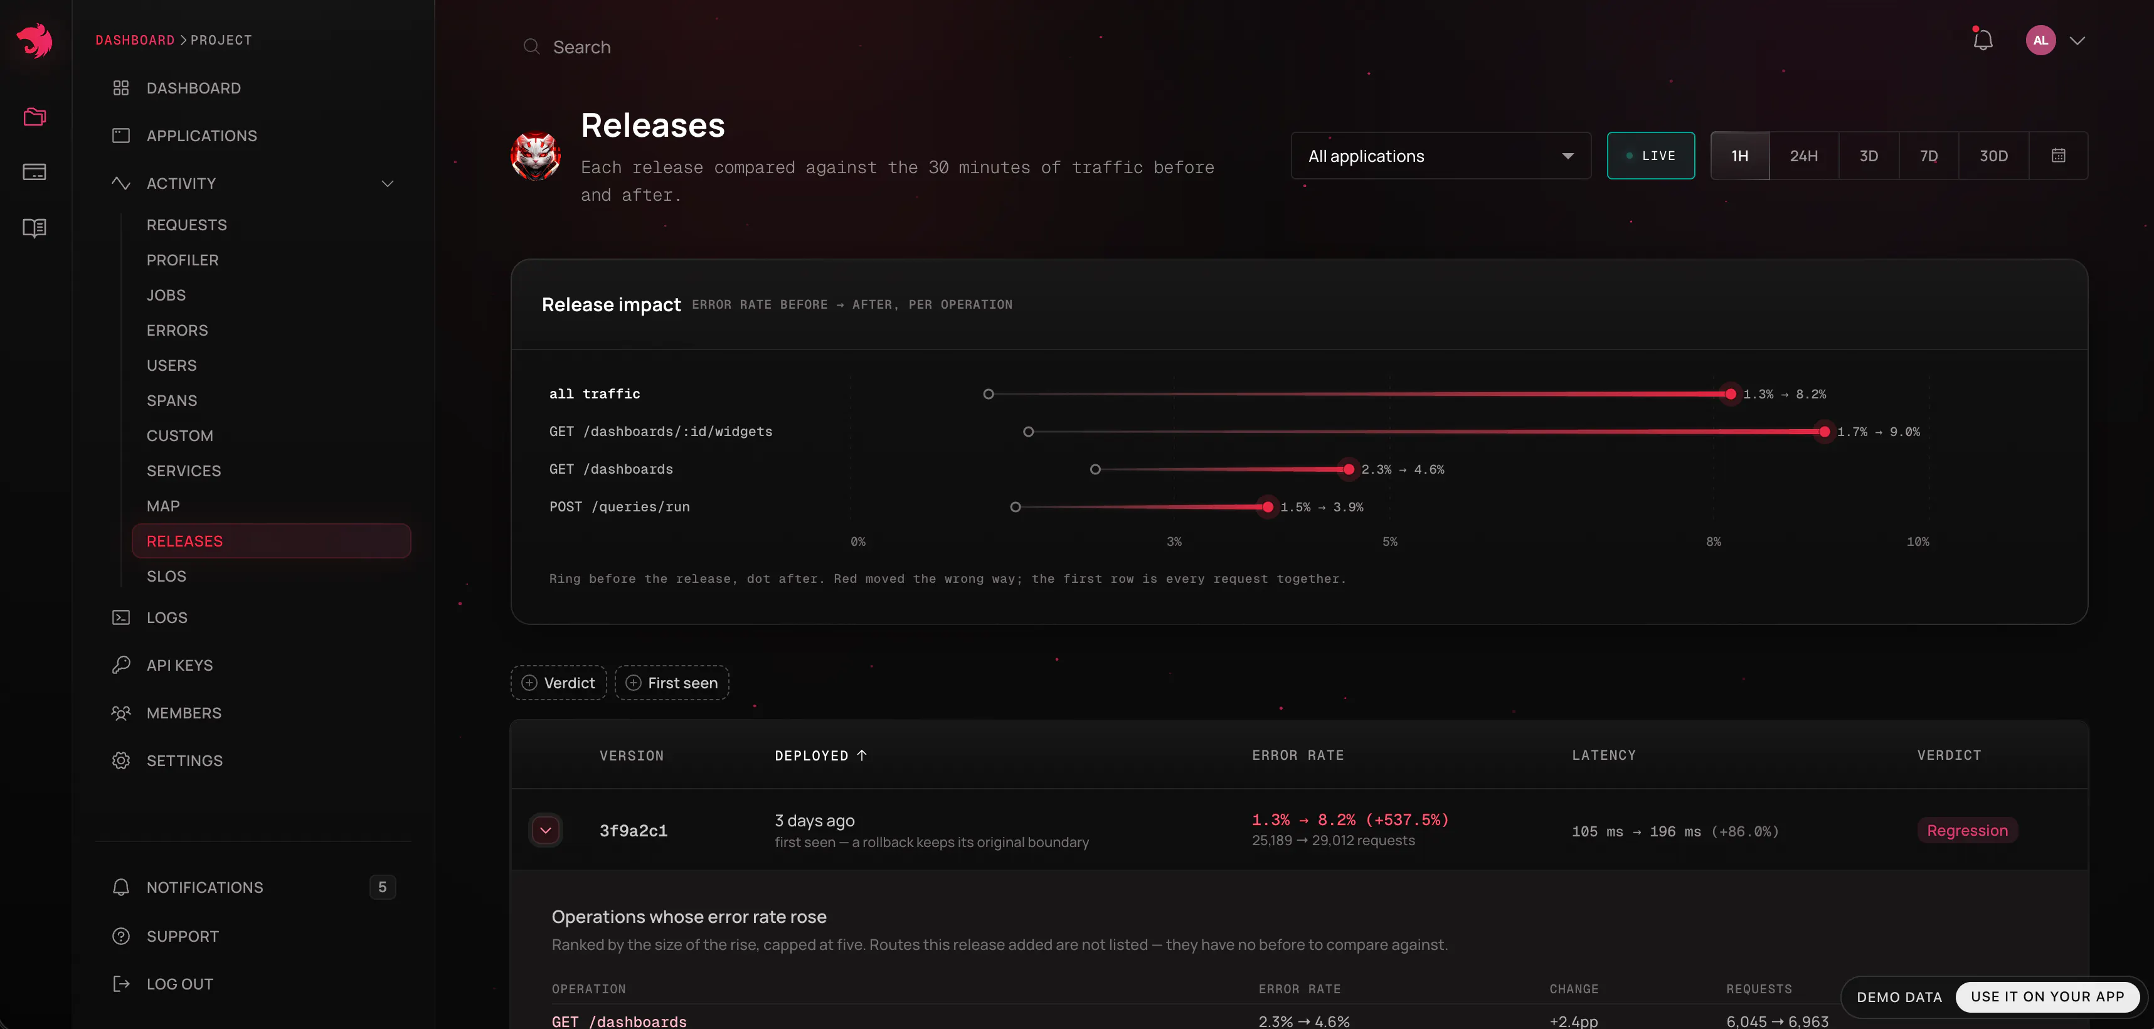
Task: Click the Support question mark icon
Action: 120,936
